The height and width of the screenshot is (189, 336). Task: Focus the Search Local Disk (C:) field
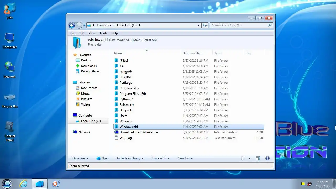[241, 25]
